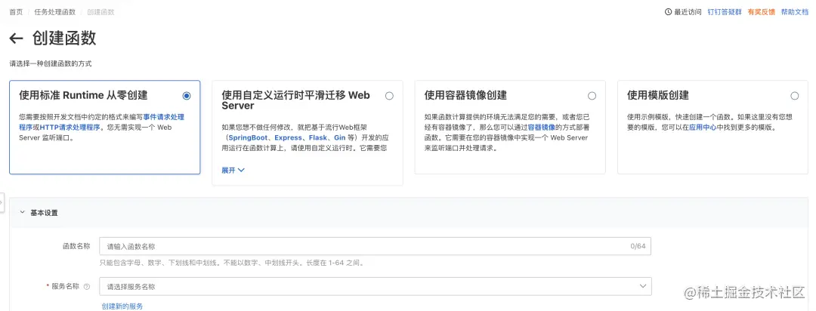Click the Flask framework link

(x=318, y=138)
